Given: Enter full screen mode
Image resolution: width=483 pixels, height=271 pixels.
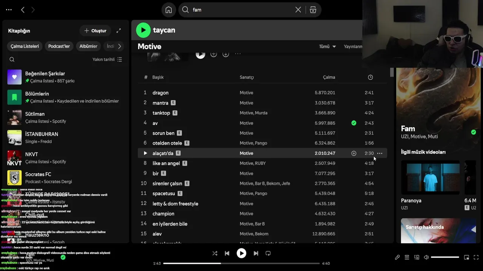Looking at the screenshot, I should click(x=477, y=257).
